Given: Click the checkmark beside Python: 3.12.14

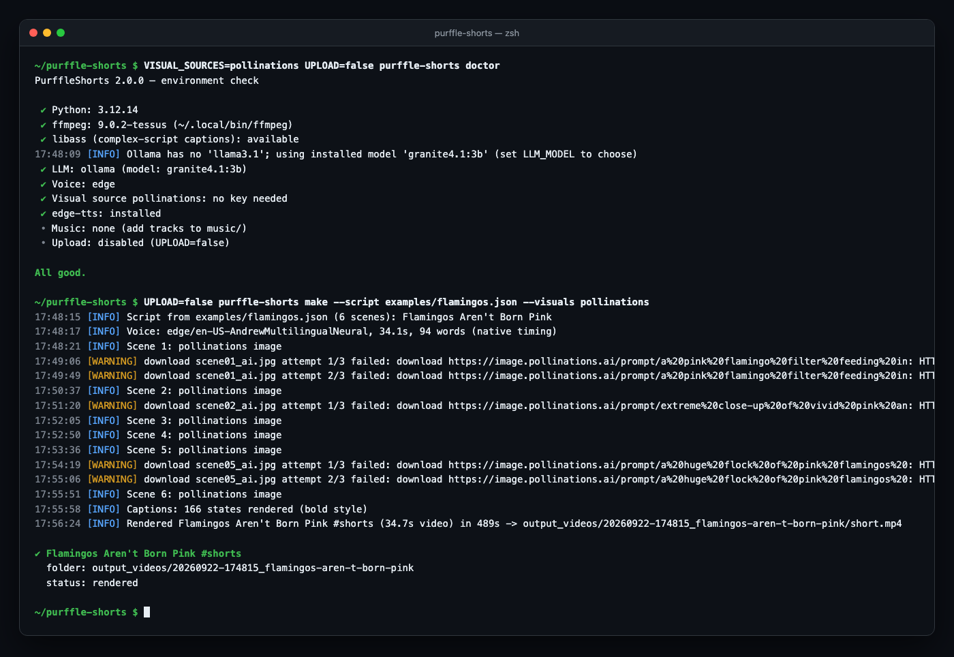Looking at the screenshot, I should [x=43, y=110].
